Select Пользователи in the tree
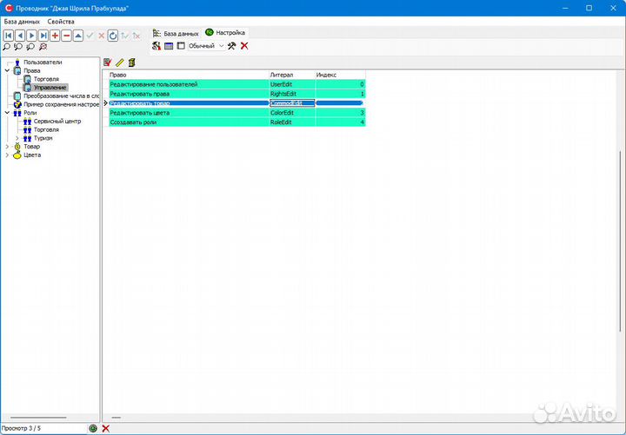The image size is (626, 435). tap(43, 63)
